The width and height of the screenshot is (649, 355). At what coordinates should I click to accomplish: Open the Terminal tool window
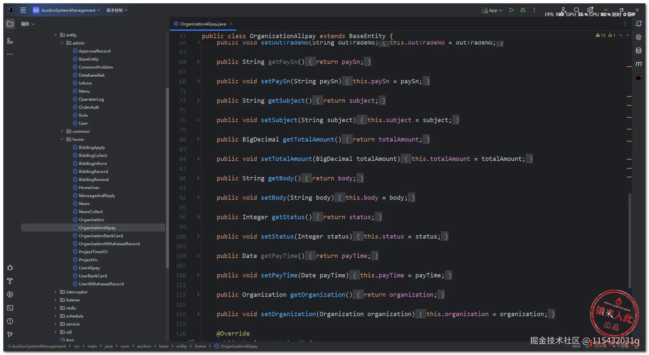point(10,308)
